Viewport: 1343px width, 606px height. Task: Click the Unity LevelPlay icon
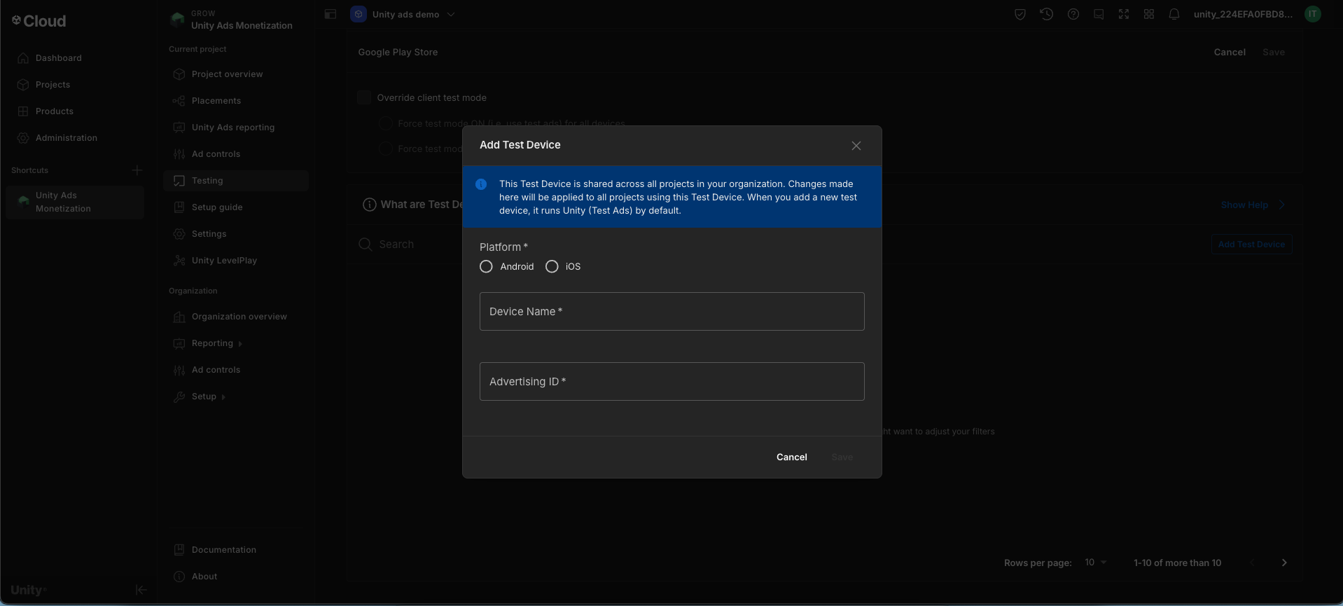click(x=179, y=261)
